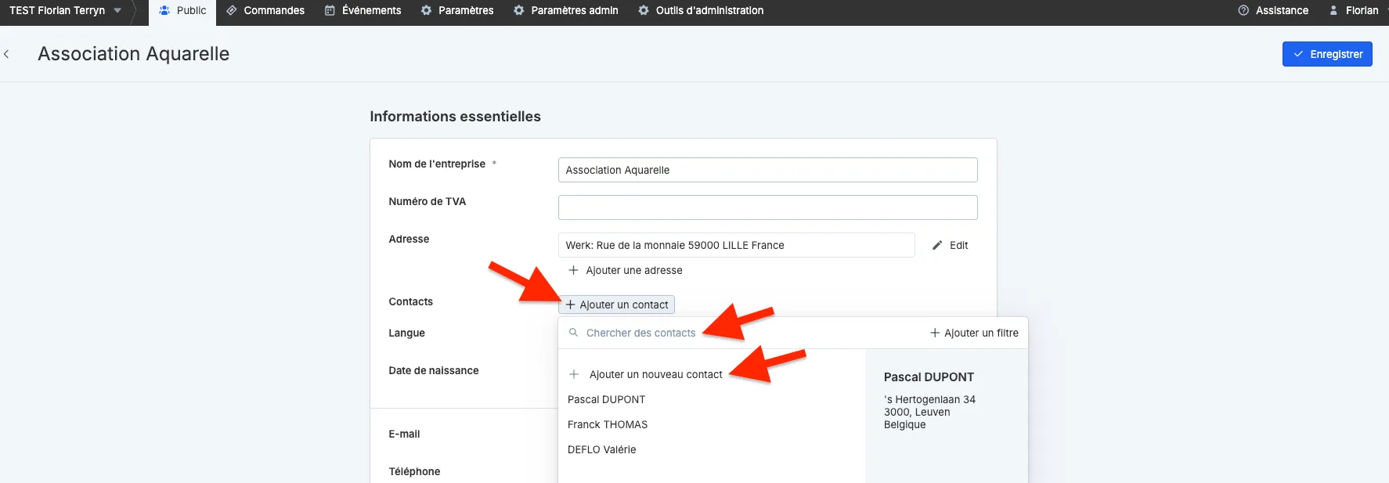Open Outils d'administration
The width and height of the screenshot is (1389, 483).
pyautogui.click(x=701, y=10)
